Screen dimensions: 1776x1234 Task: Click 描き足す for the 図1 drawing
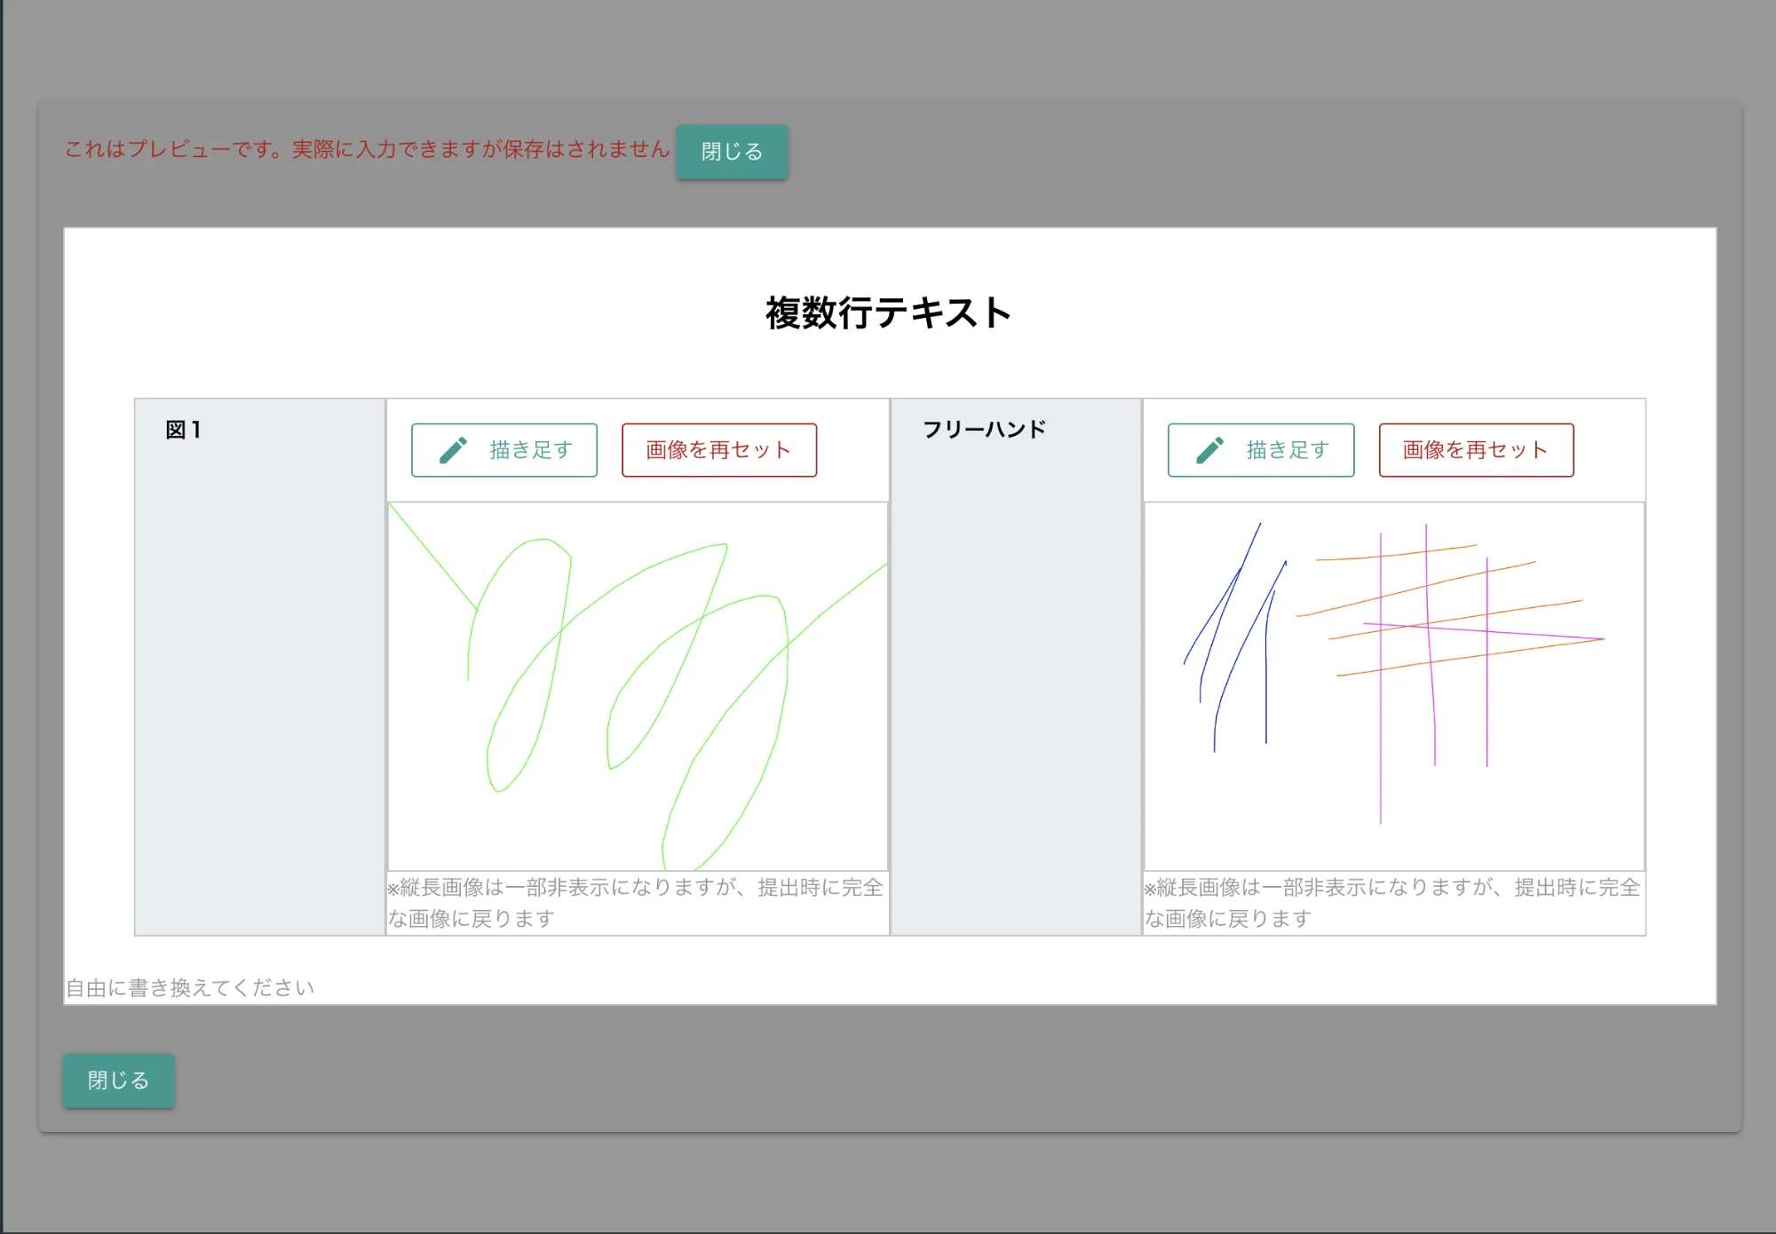click(x=503, y=449)
